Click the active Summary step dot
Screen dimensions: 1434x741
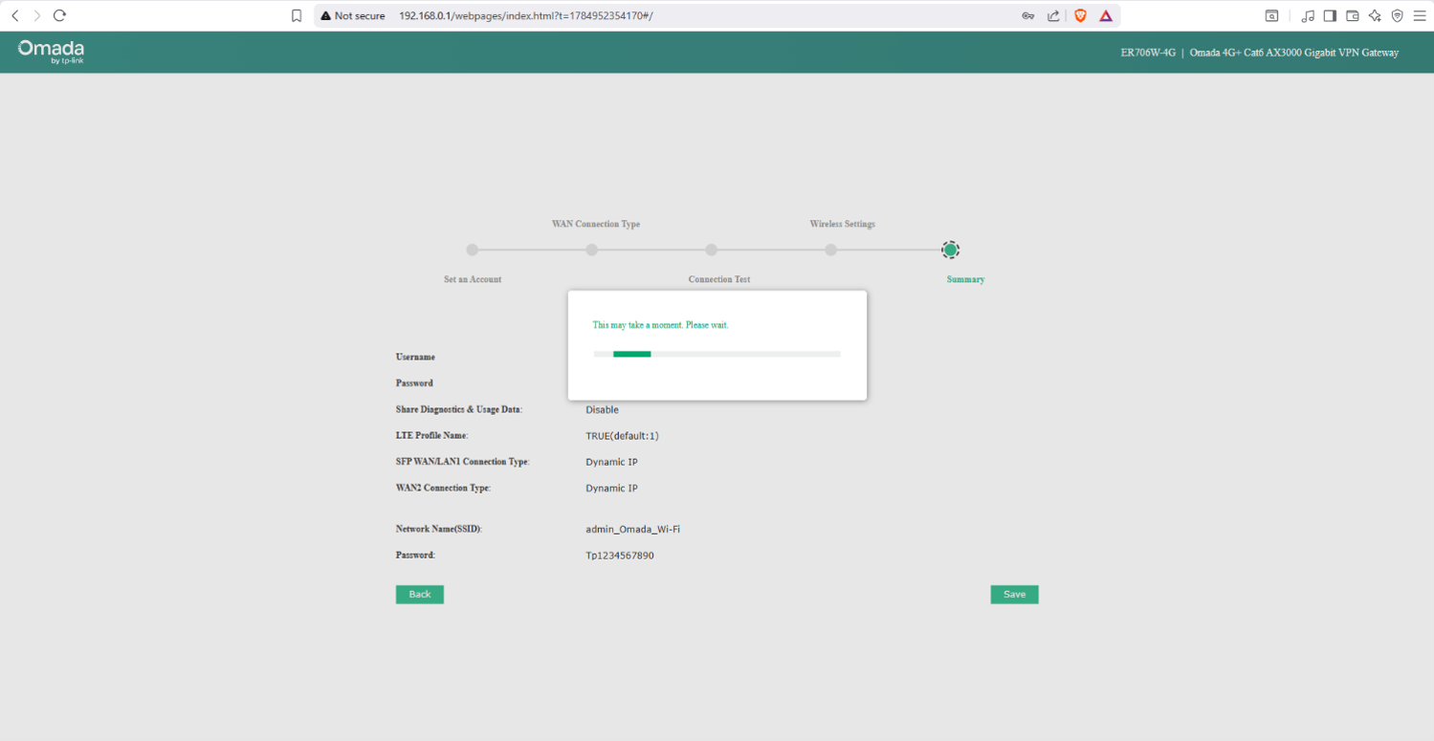tap(950, 250)
